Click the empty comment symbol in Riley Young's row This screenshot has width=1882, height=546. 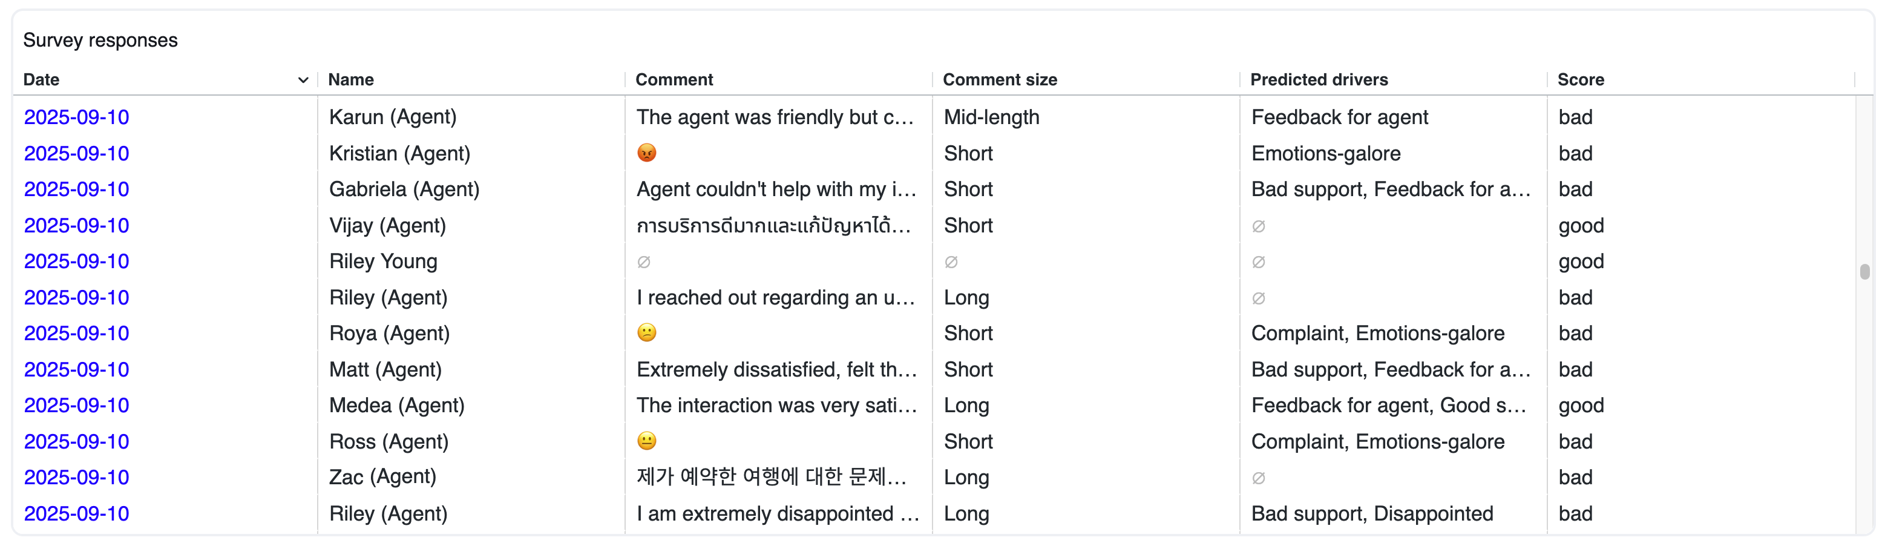coord(644,261)
